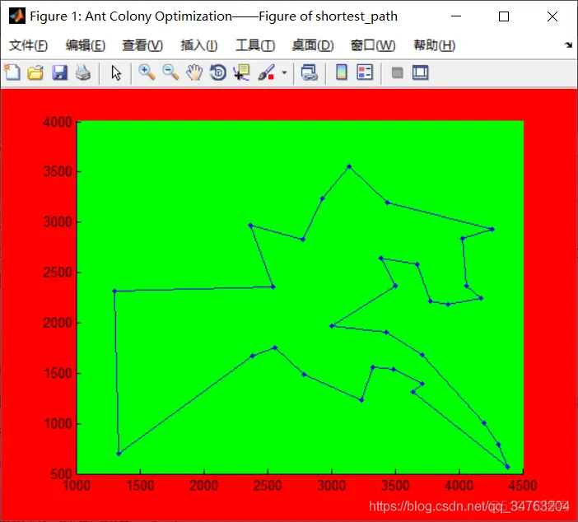Print the figure using the printer icon
This screenshot has height=522, width=578.
click(83, 72)
